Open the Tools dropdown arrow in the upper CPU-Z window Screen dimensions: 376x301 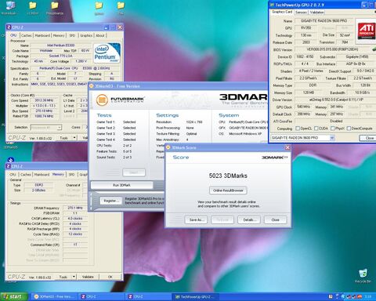click(74, 137)
